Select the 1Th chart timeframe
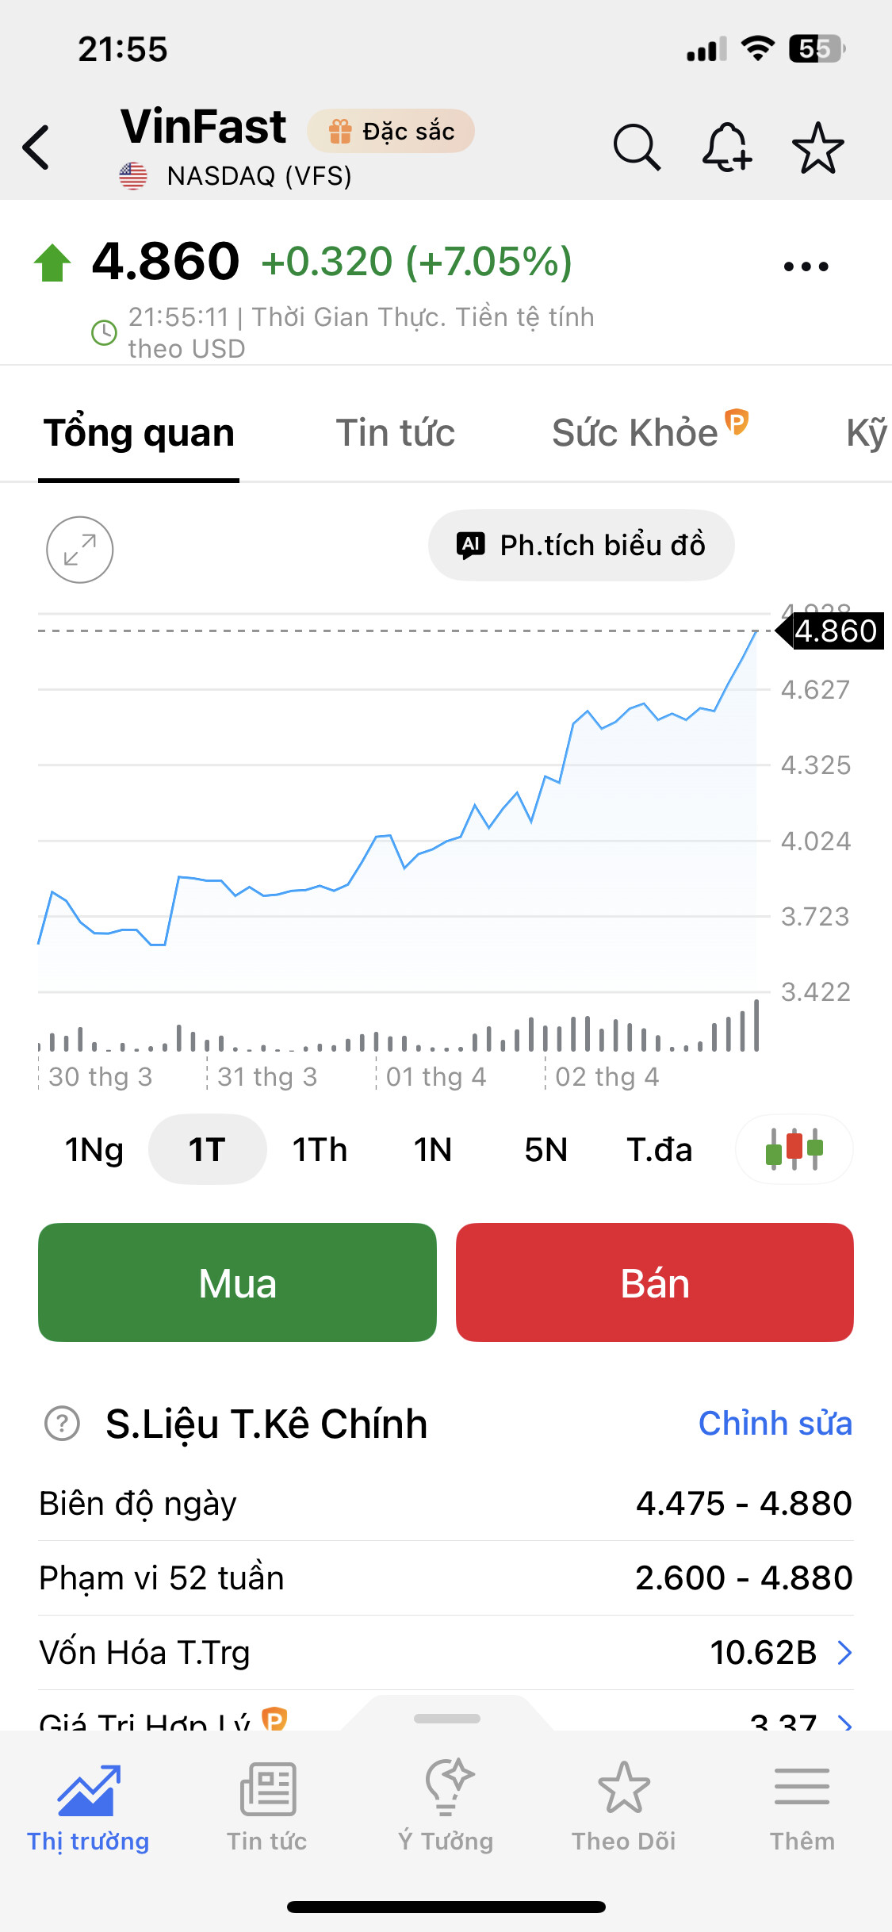This screenshot has width=892, height=1932. point(320,1149)
